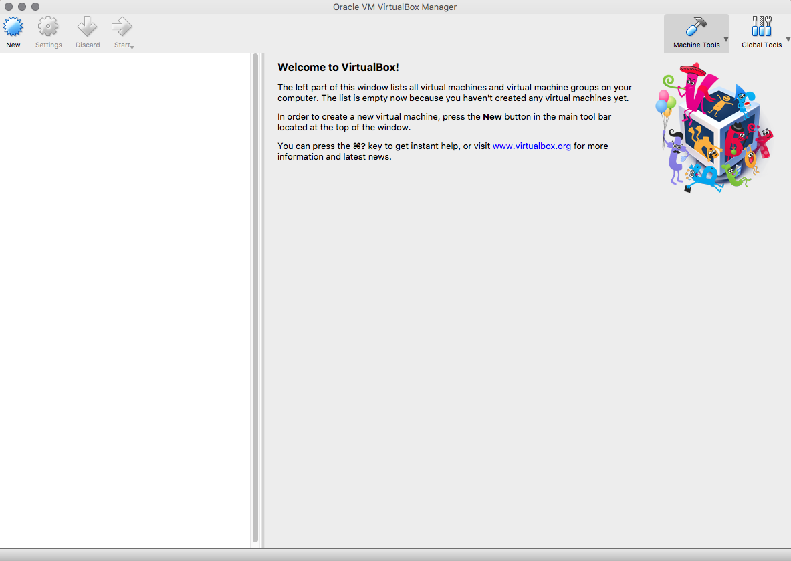Click the VM list vertical scrollbar
This screenshot has width=791, height=561.
255,298
